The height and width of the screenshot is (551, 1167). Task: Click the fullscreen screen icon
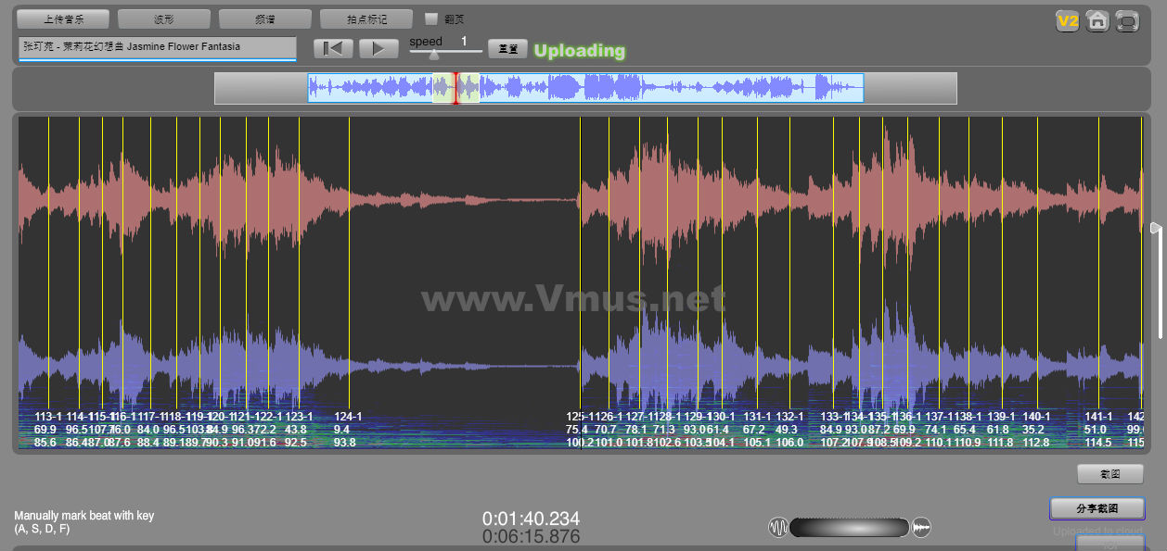pyautogui.click(x=1127, y=20)
